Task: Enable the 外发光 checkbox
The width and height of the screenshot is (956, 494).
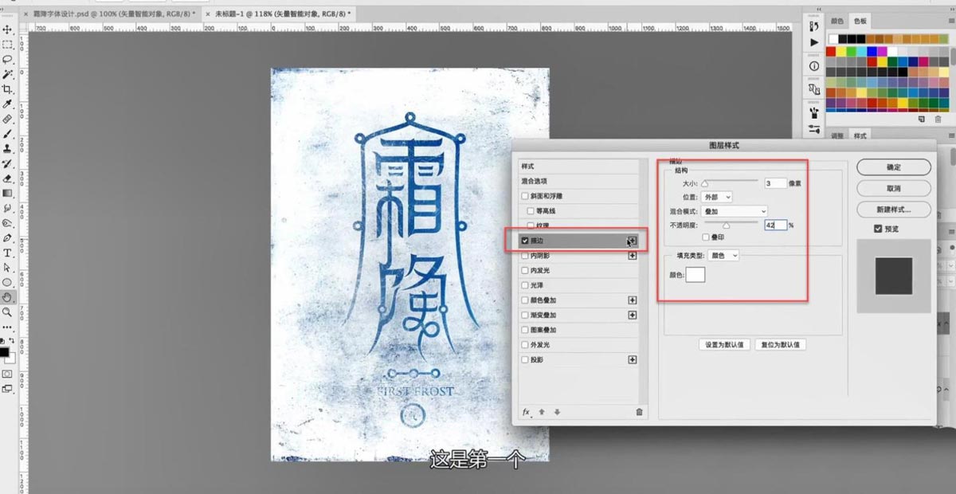Action: [524, 345]
